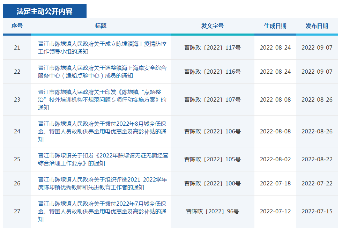
Task: Click the 发文字号 column header
Action: pyautogui.click(x=212, y=26)
